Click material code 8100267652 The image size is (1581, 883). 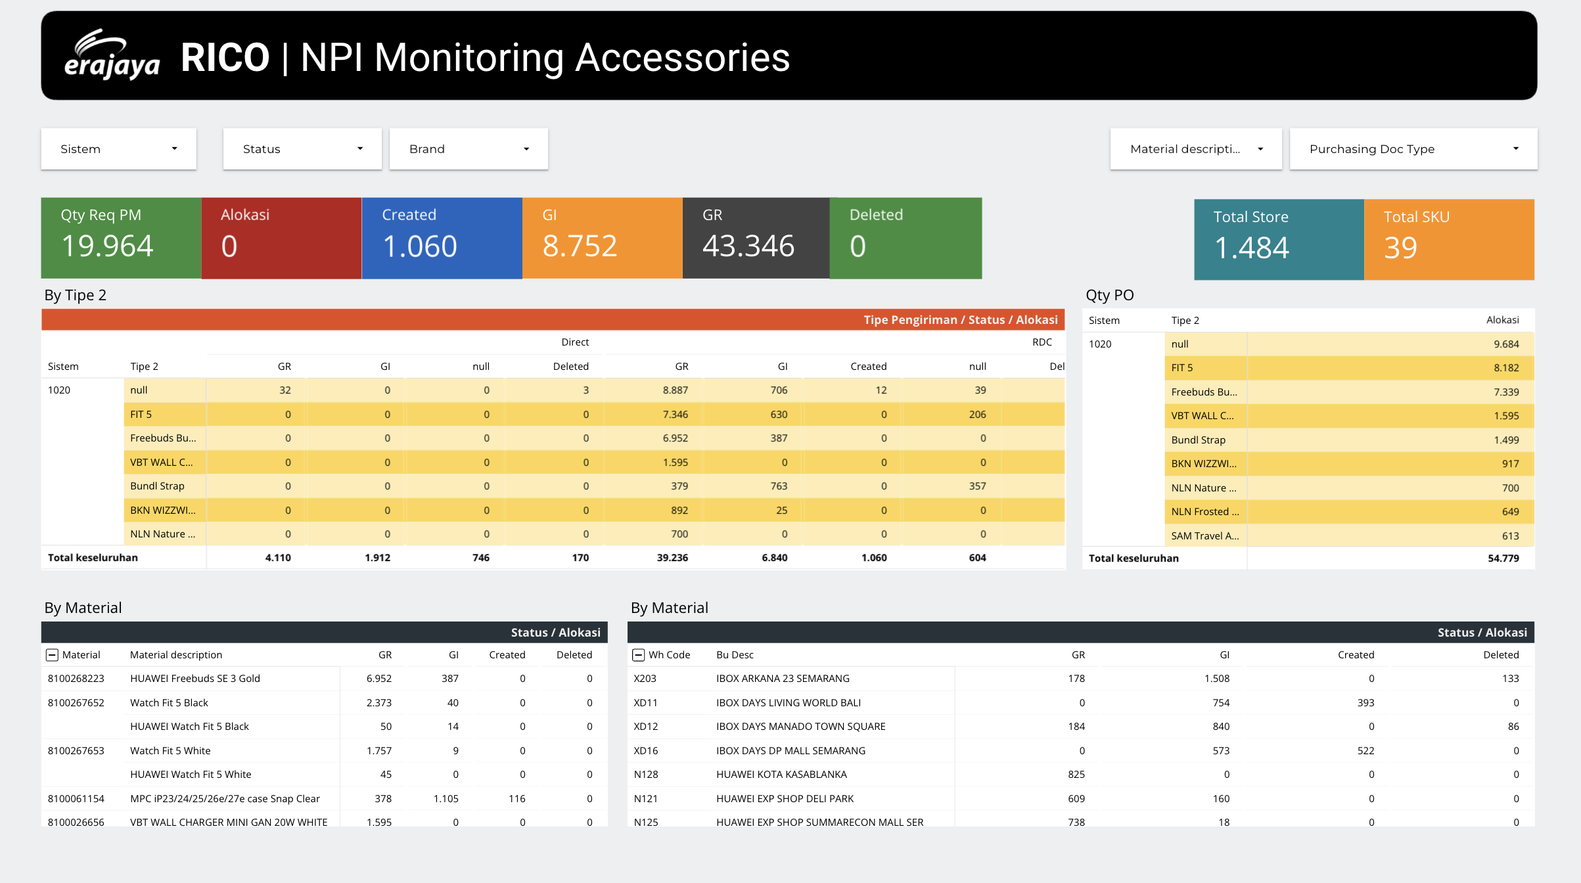click(x=76, y=703)
